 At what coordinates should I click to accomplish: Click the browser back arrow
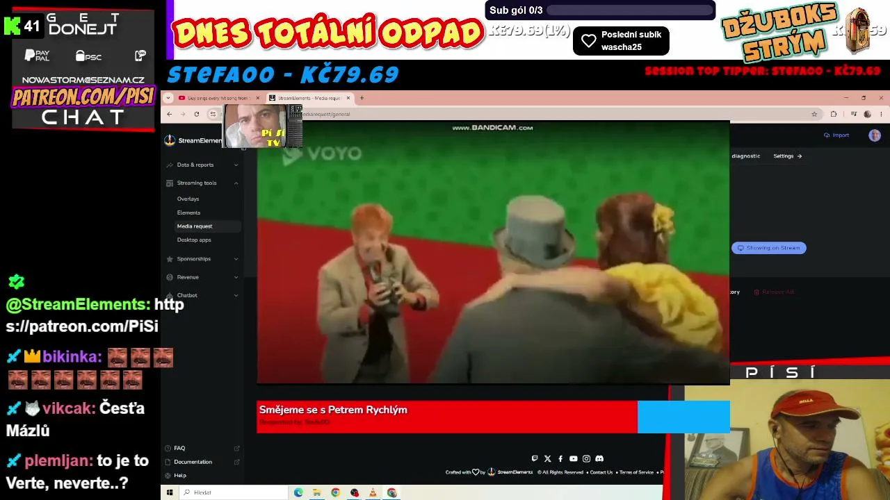(x=169, y=114)
